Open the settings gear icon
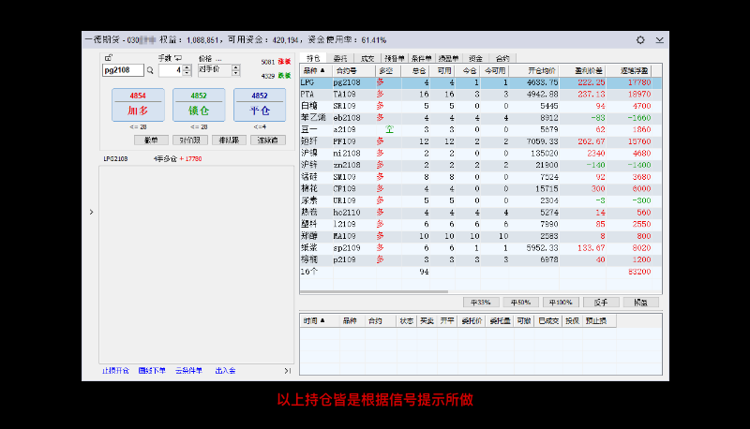Viewport: 750px width, 429px height. [x=640, y=40]
